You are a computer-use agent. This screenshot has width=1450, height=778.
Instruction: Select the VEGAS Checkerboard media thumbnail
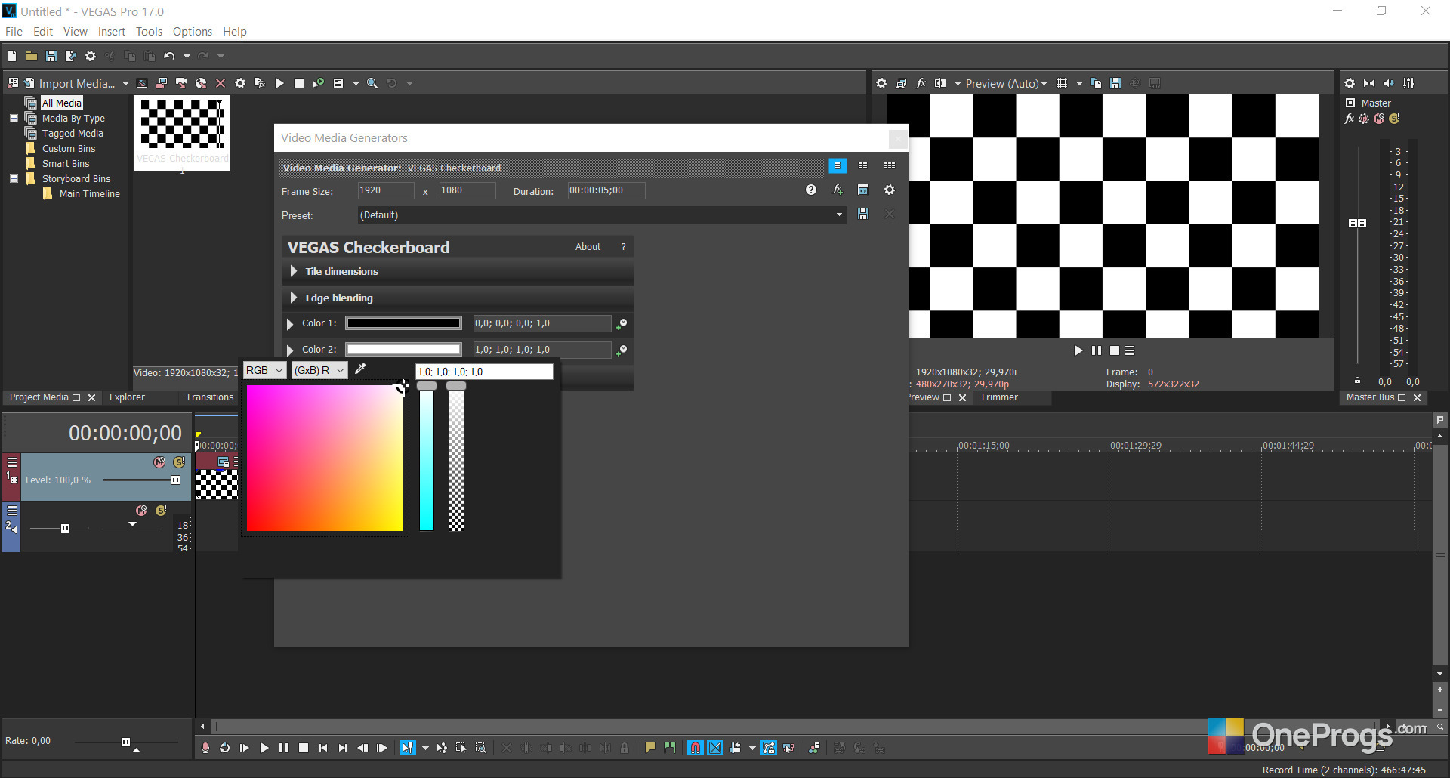point(182,133)
